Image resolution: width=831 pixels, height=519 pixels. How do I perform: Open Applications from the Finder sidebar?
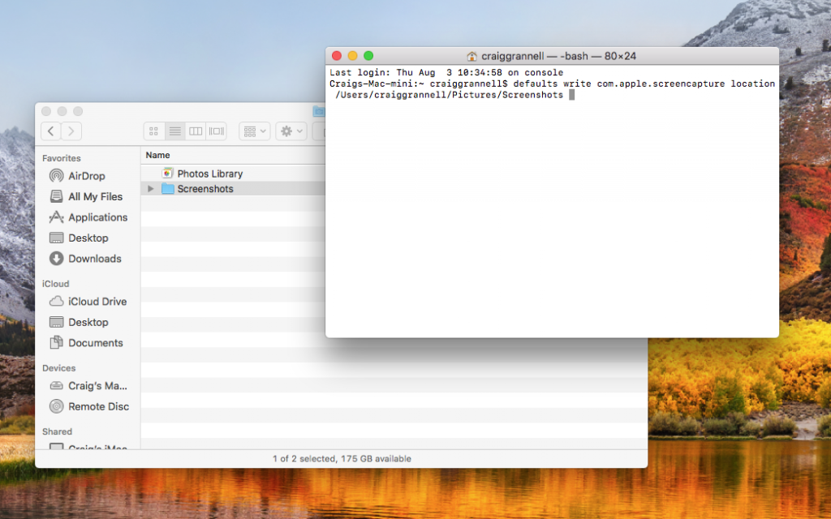88,217
